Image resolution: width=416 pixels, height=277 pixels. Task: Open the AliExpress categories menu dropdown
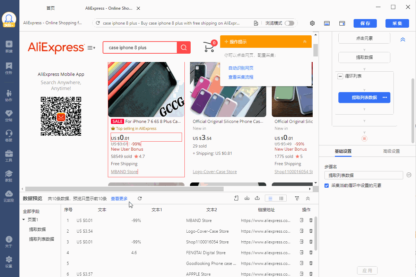pos(92,47)
